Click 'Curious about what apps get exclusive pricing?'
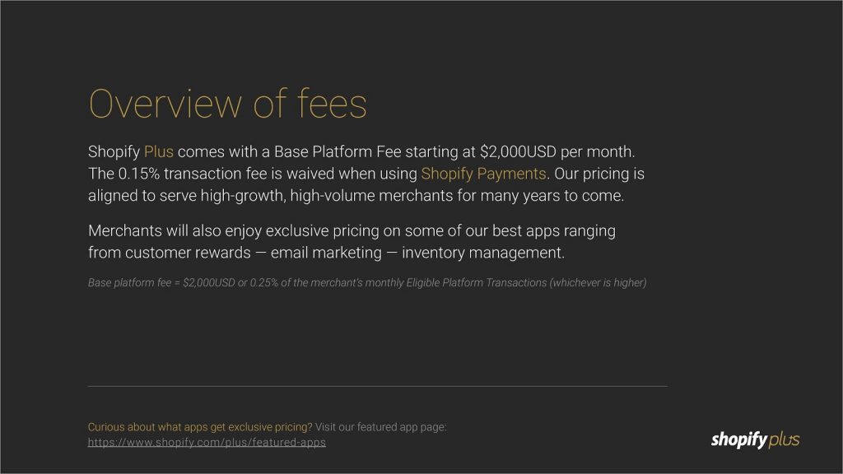The image size is (843, 474). [x=200, y=427]
